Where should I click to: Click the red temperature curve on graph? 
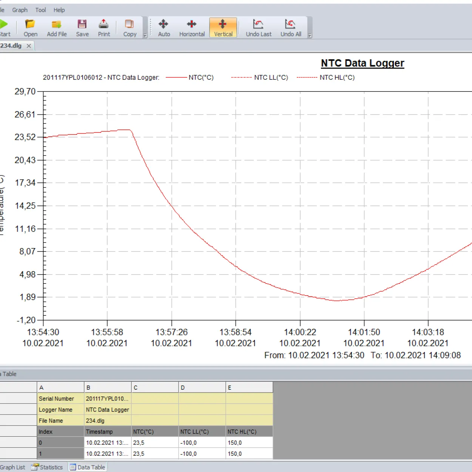(236, 267)
